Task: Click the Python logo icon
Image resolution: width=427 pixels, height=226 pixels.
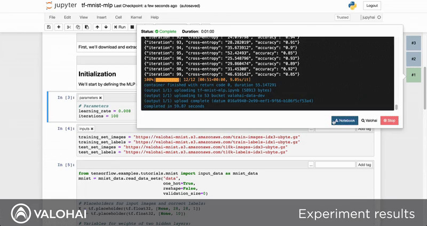Action: [352, 5]
